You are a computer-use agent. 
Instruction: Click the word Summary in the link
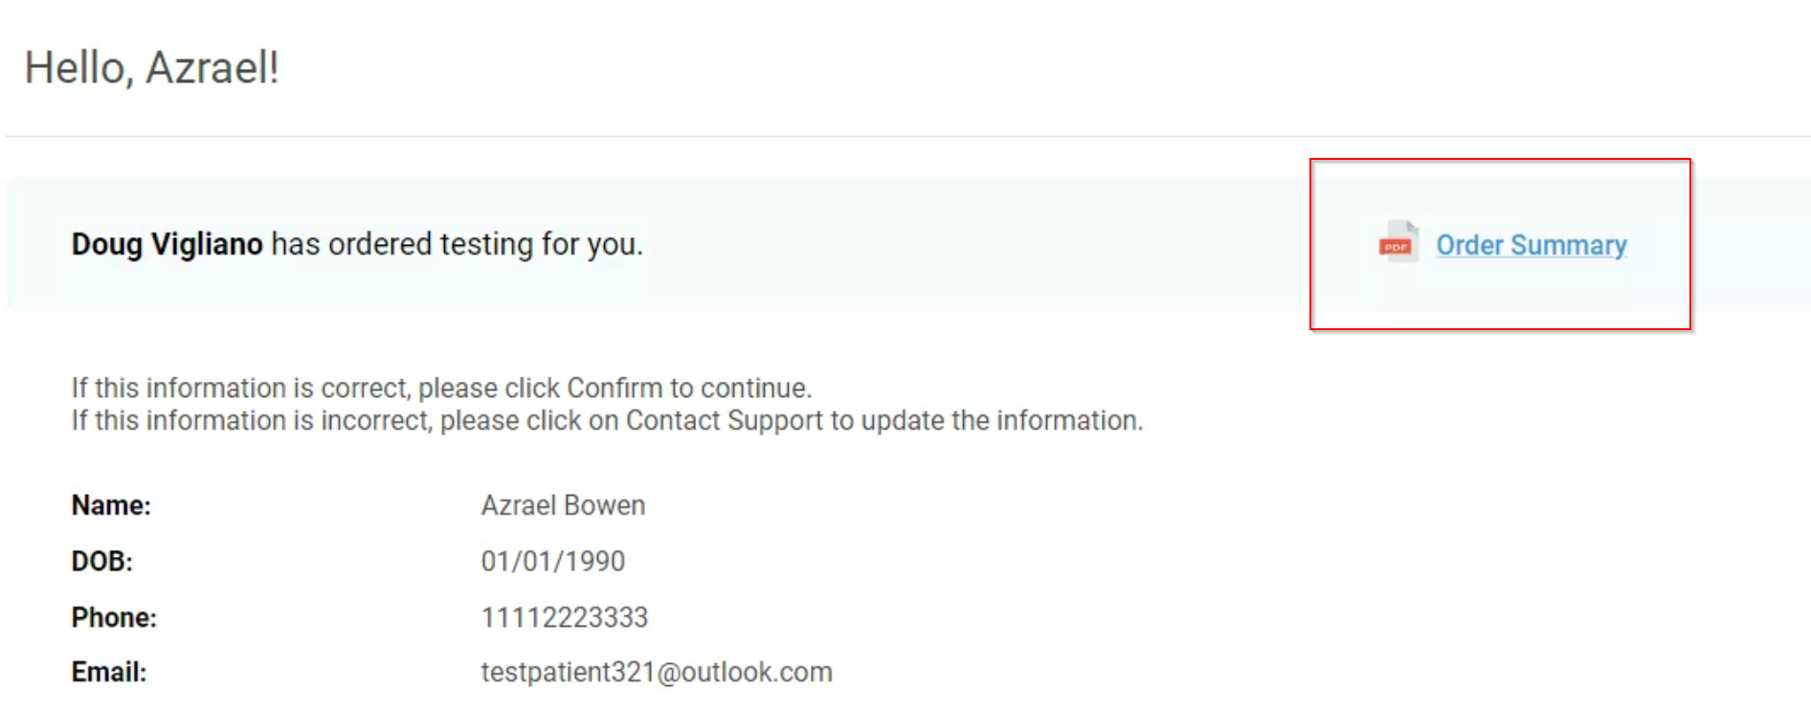[1569, 245]
